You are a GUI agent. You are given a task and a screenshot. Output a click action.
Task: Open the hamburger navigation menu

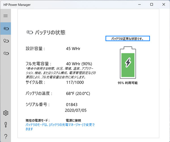point(5,16)
